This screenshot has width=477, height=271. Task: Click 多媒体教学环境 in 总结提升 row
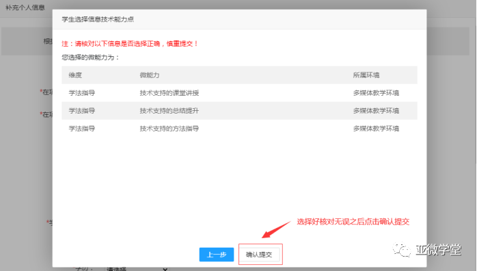pos(376,111)
